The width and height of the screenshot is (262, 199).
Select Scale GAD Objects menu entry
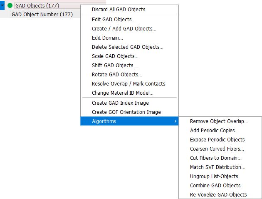[x=115, y=56]
